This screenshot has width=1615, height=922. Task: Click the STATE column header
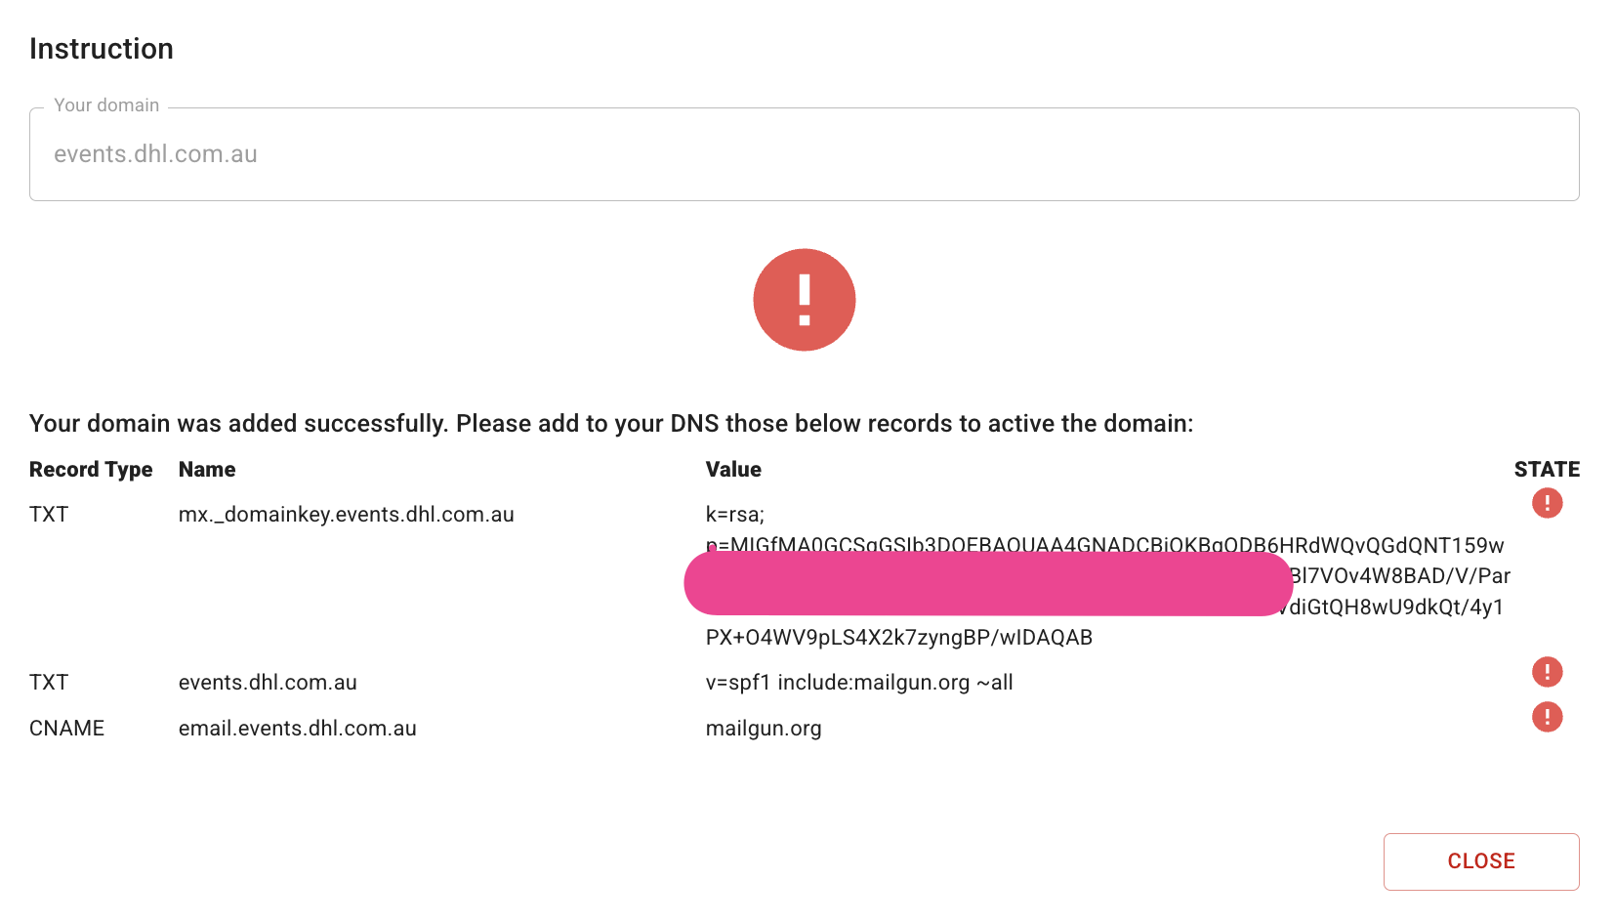pos(1546,470)
